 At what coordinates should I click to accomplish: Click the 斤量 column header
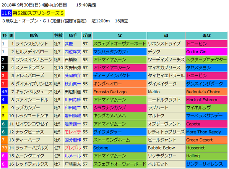87,36
